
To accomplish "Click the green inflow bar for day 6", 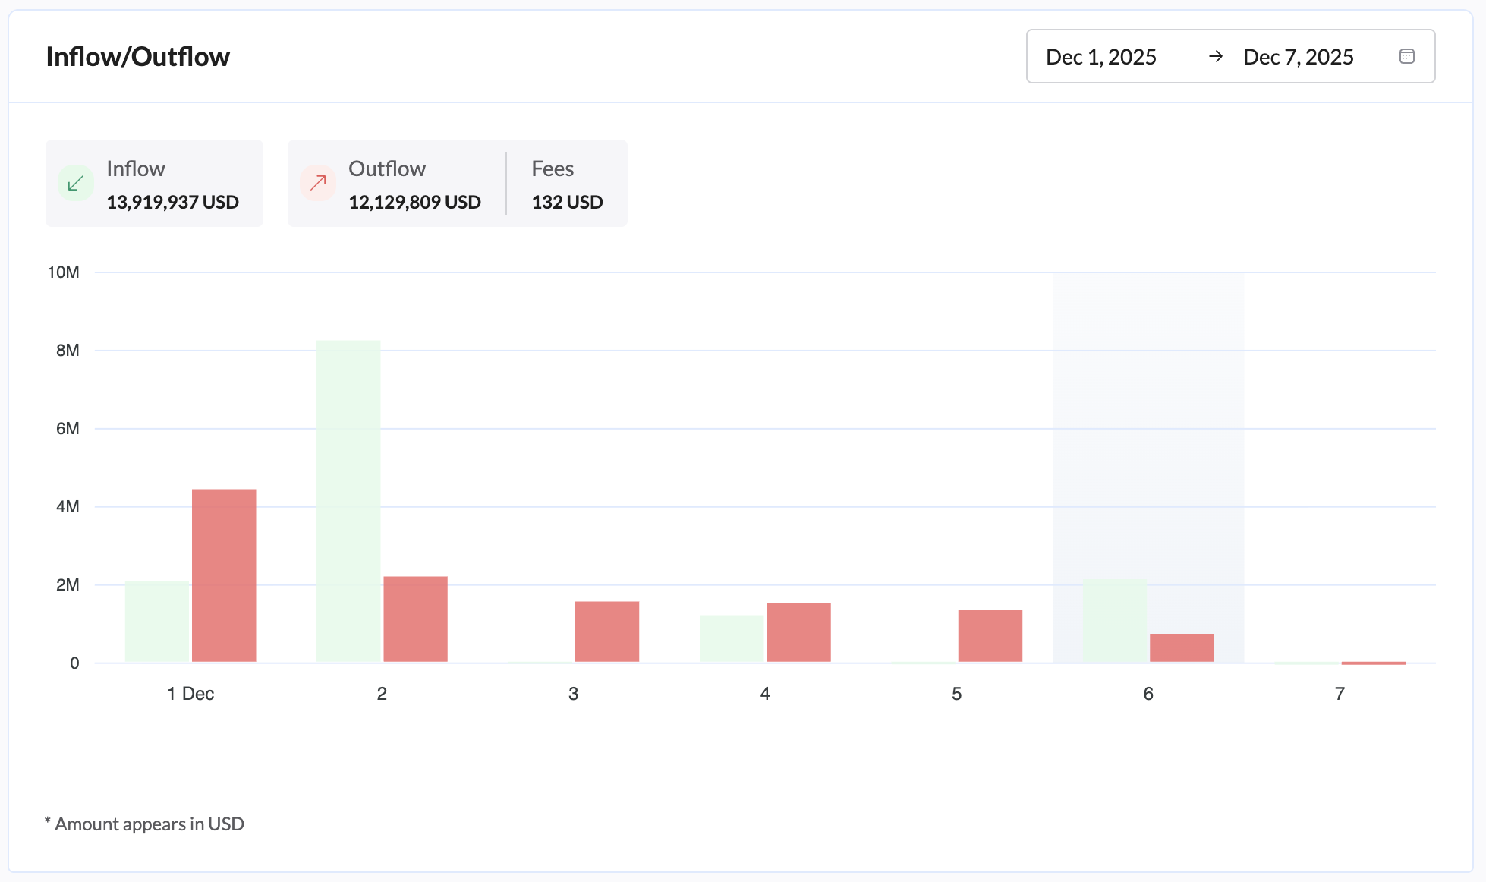I will (1115, 621).
